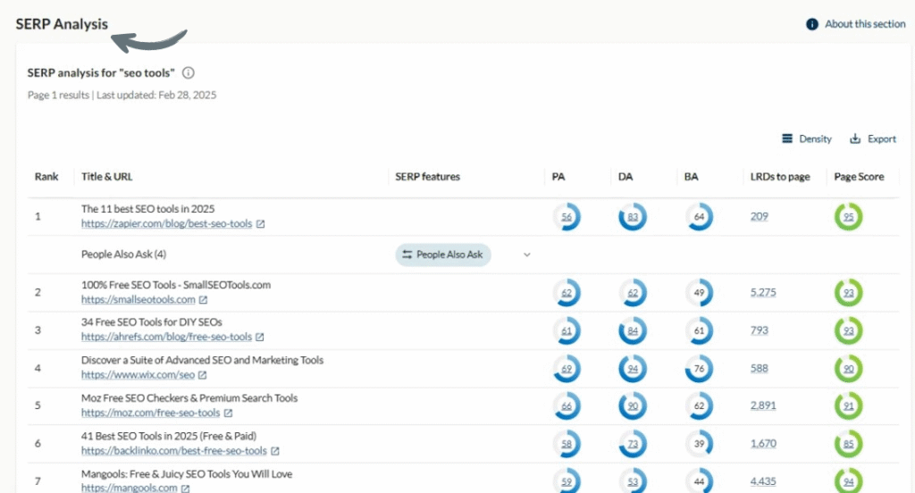Open LRDs count 1,670
915x493 pixels.
pos(763,443)
